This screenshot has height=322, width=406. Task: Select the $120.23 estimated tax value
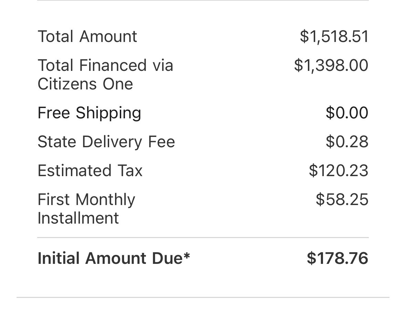(339, 171)
